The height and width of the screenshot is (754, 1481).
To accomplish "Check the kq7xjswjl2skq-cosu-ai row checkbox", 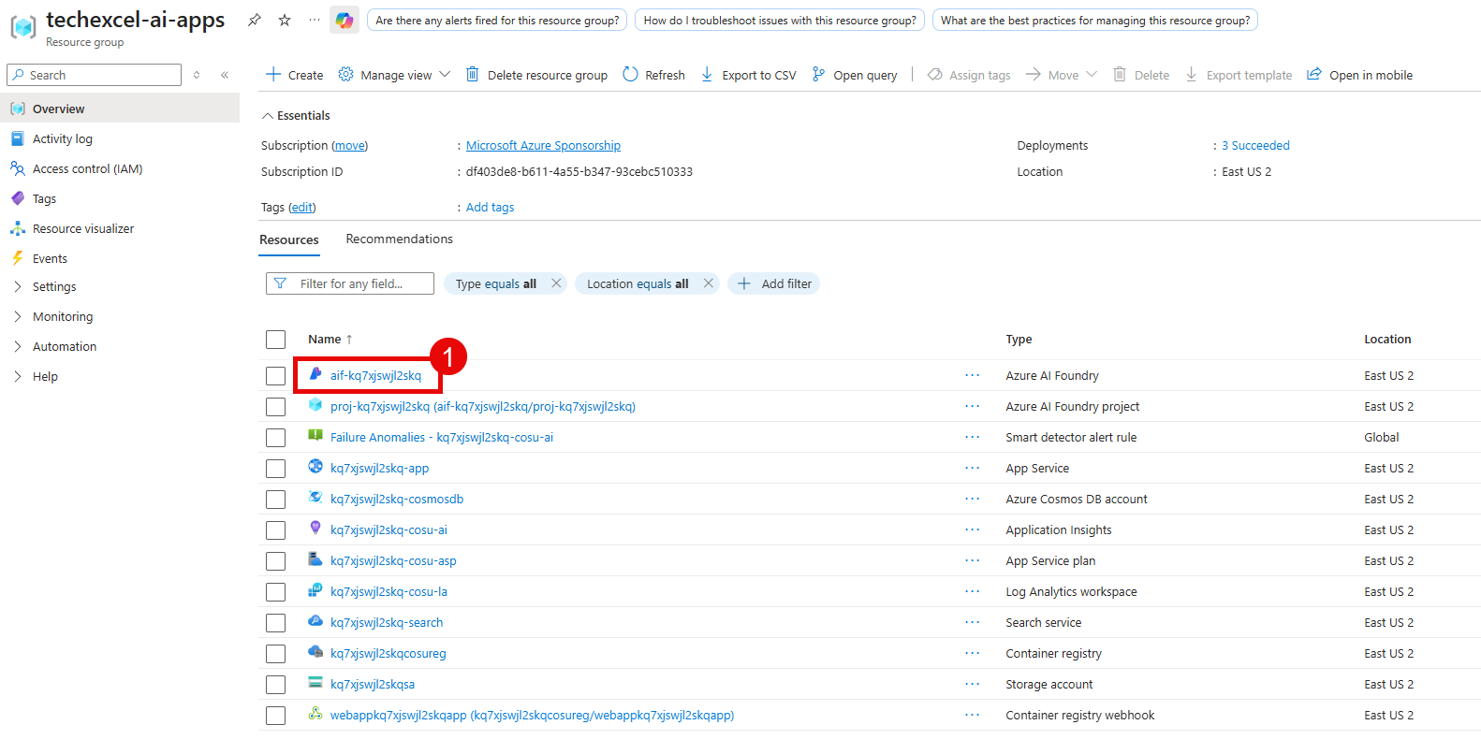I will tap(275, 530).
